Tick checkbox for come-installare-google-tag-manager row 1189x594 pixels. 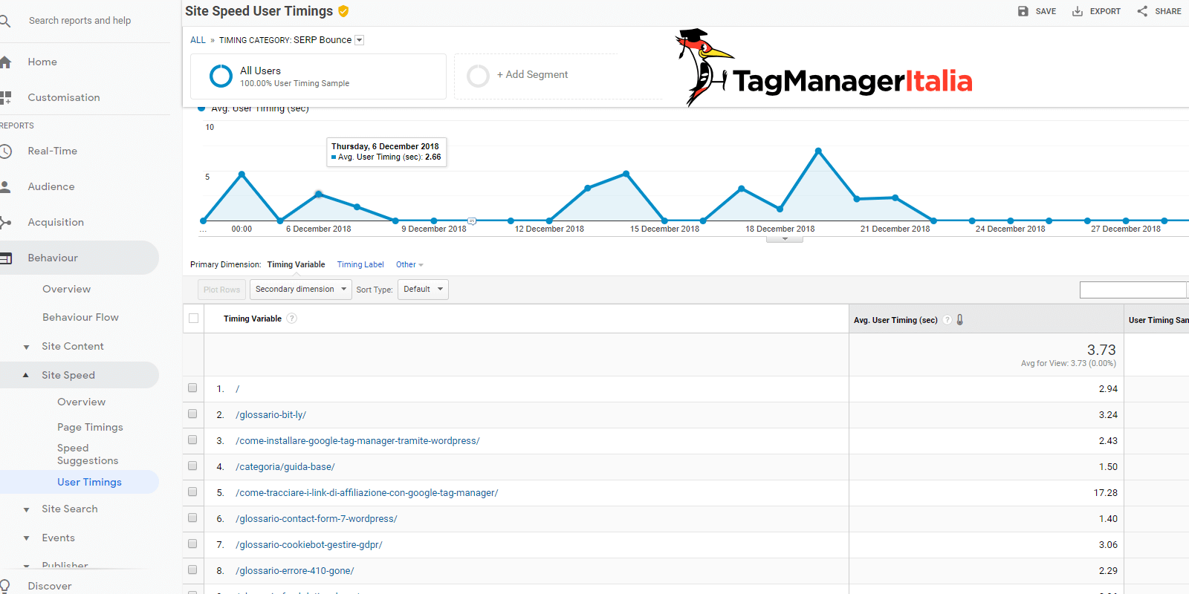192,440
